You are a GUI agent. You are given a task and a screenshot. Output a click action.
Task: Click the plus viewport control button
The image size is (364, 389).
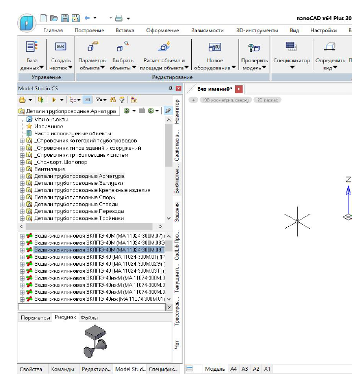[193, 100]
